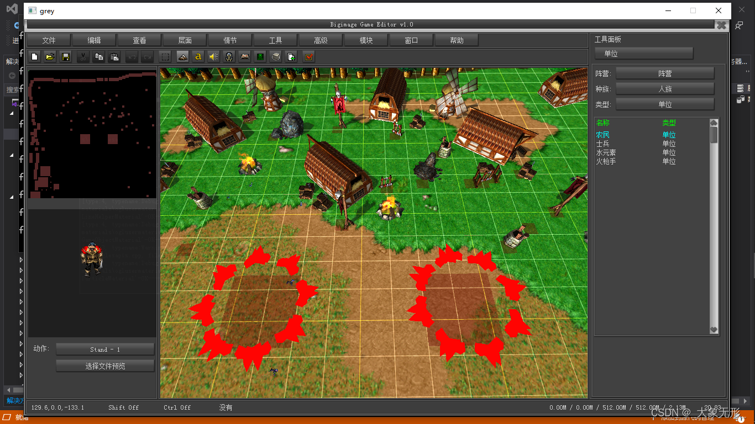Open the 查看 menu

coord(140,40)
